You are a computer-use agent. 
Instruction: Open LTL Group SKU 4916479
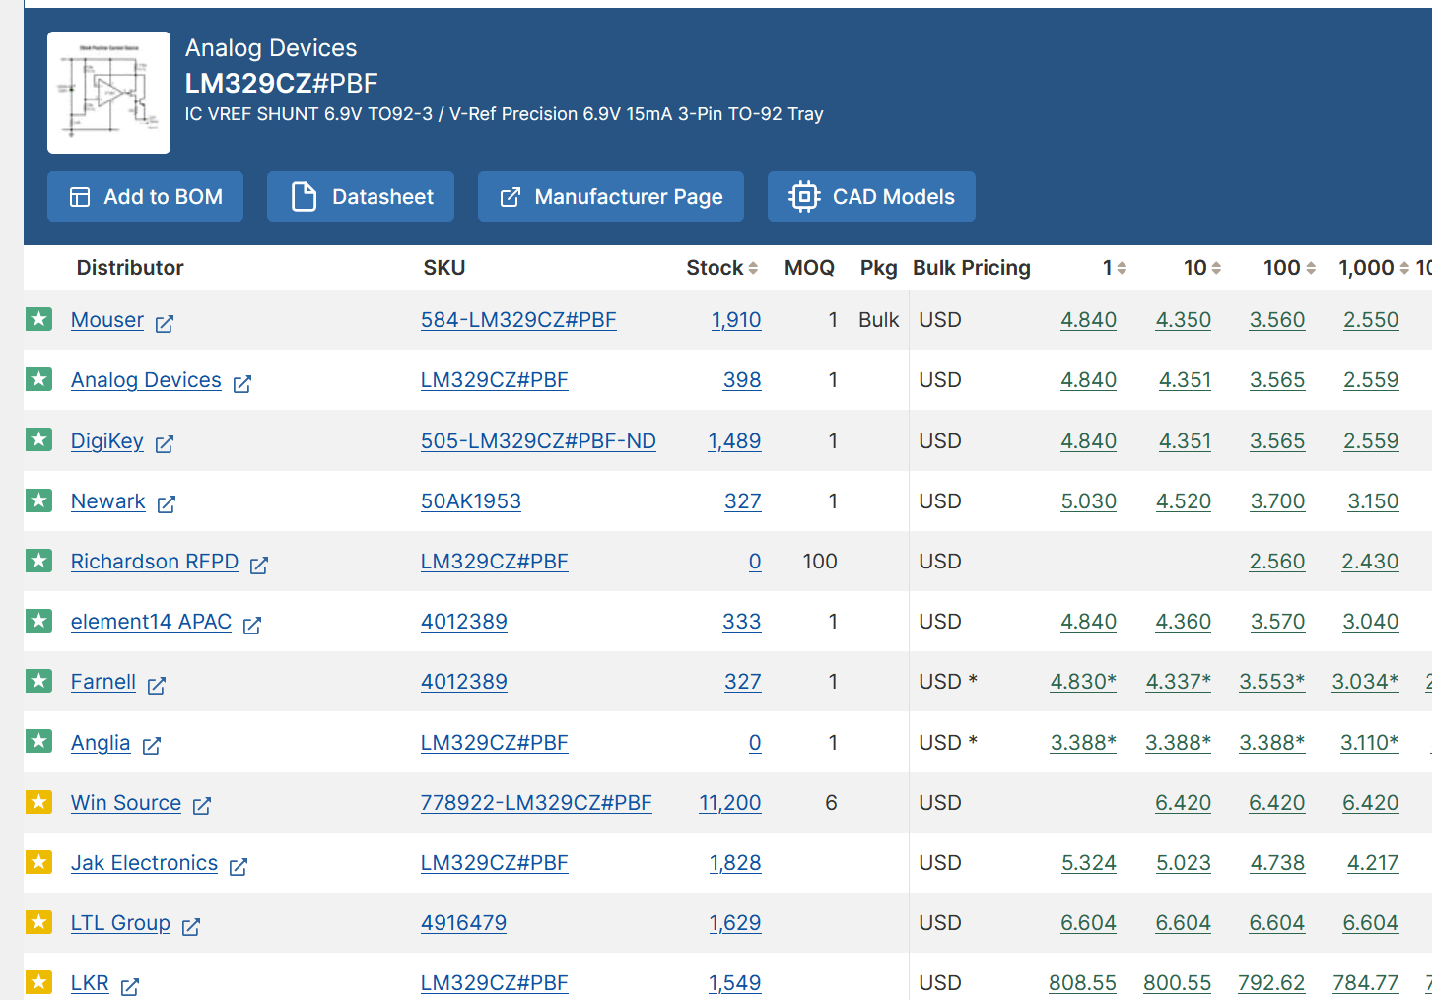pos(464,923)
